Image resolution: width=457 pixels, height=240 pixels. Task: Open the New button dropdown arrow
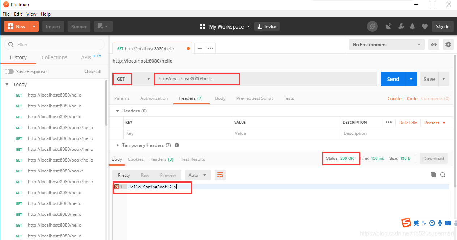coord(34,26)
